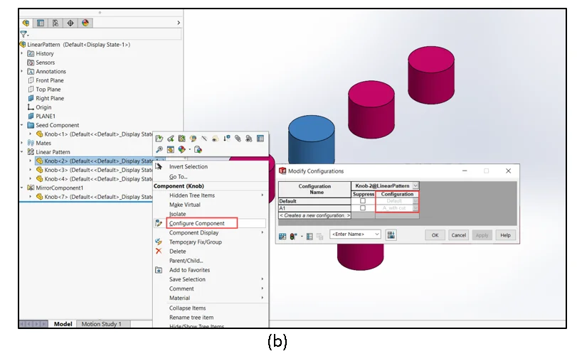Screen dimensions: 577x356
Task: Select Make Virtual menu entry
Action: point(185,205)
